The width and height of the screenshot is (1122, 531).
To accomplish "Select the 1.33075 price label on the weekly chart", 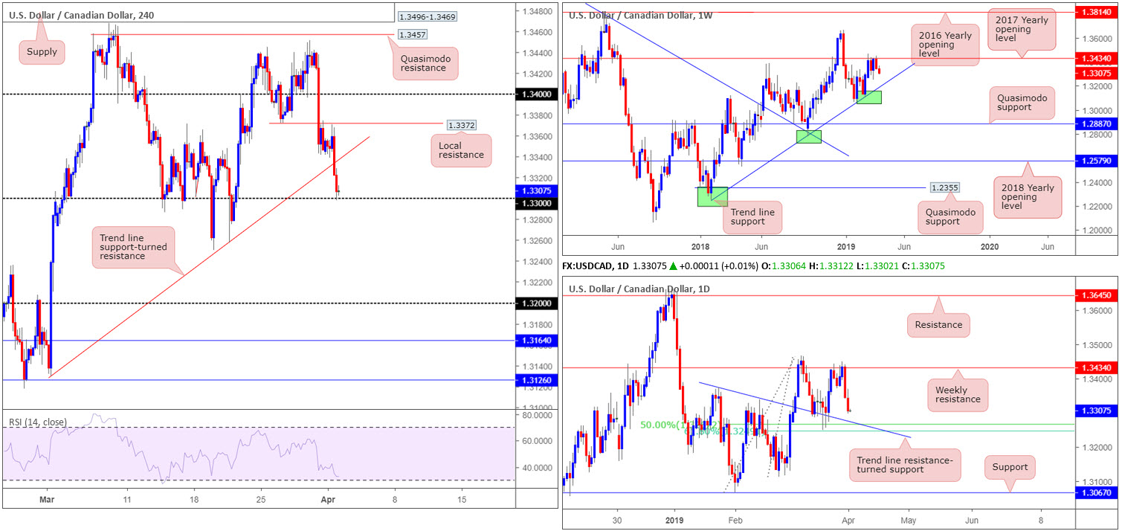I will [1097, 73].
